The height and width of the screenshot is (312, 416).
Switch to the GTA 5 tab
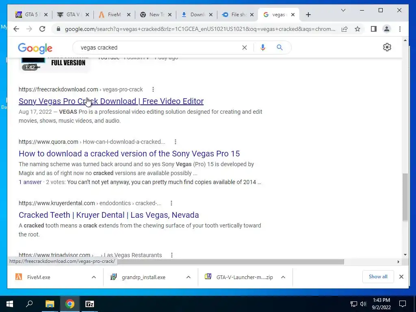point(28,15)
